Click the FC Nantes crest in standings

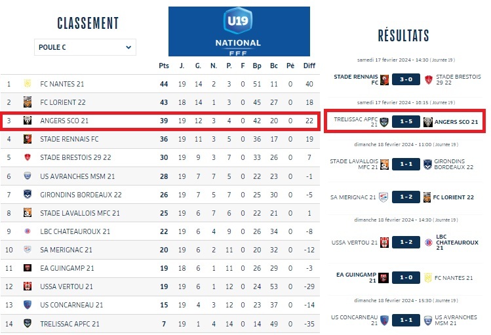(x=28, y=84)
